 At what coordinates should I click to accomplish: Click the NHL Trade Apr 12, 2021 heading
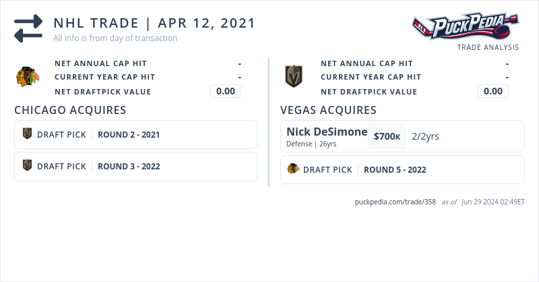tap(154, 23)
